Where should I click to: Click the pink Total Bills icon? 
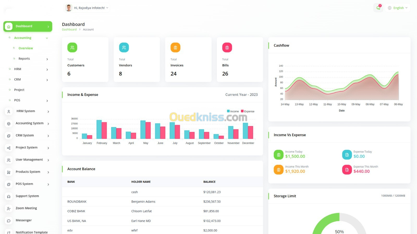[x=227, y=48]
